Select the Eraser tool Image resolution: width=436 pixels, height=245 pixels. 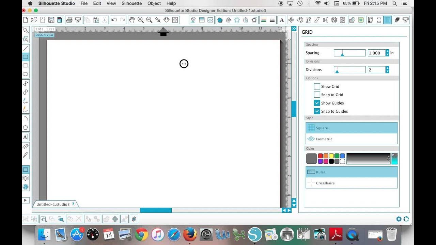click(26, 146)
